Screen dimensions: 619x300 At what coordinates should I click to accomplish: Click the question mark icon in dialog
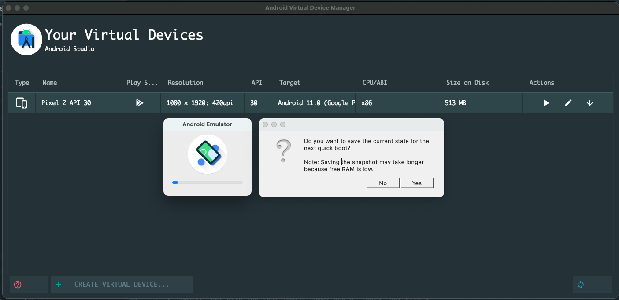[x=283, y=151]
